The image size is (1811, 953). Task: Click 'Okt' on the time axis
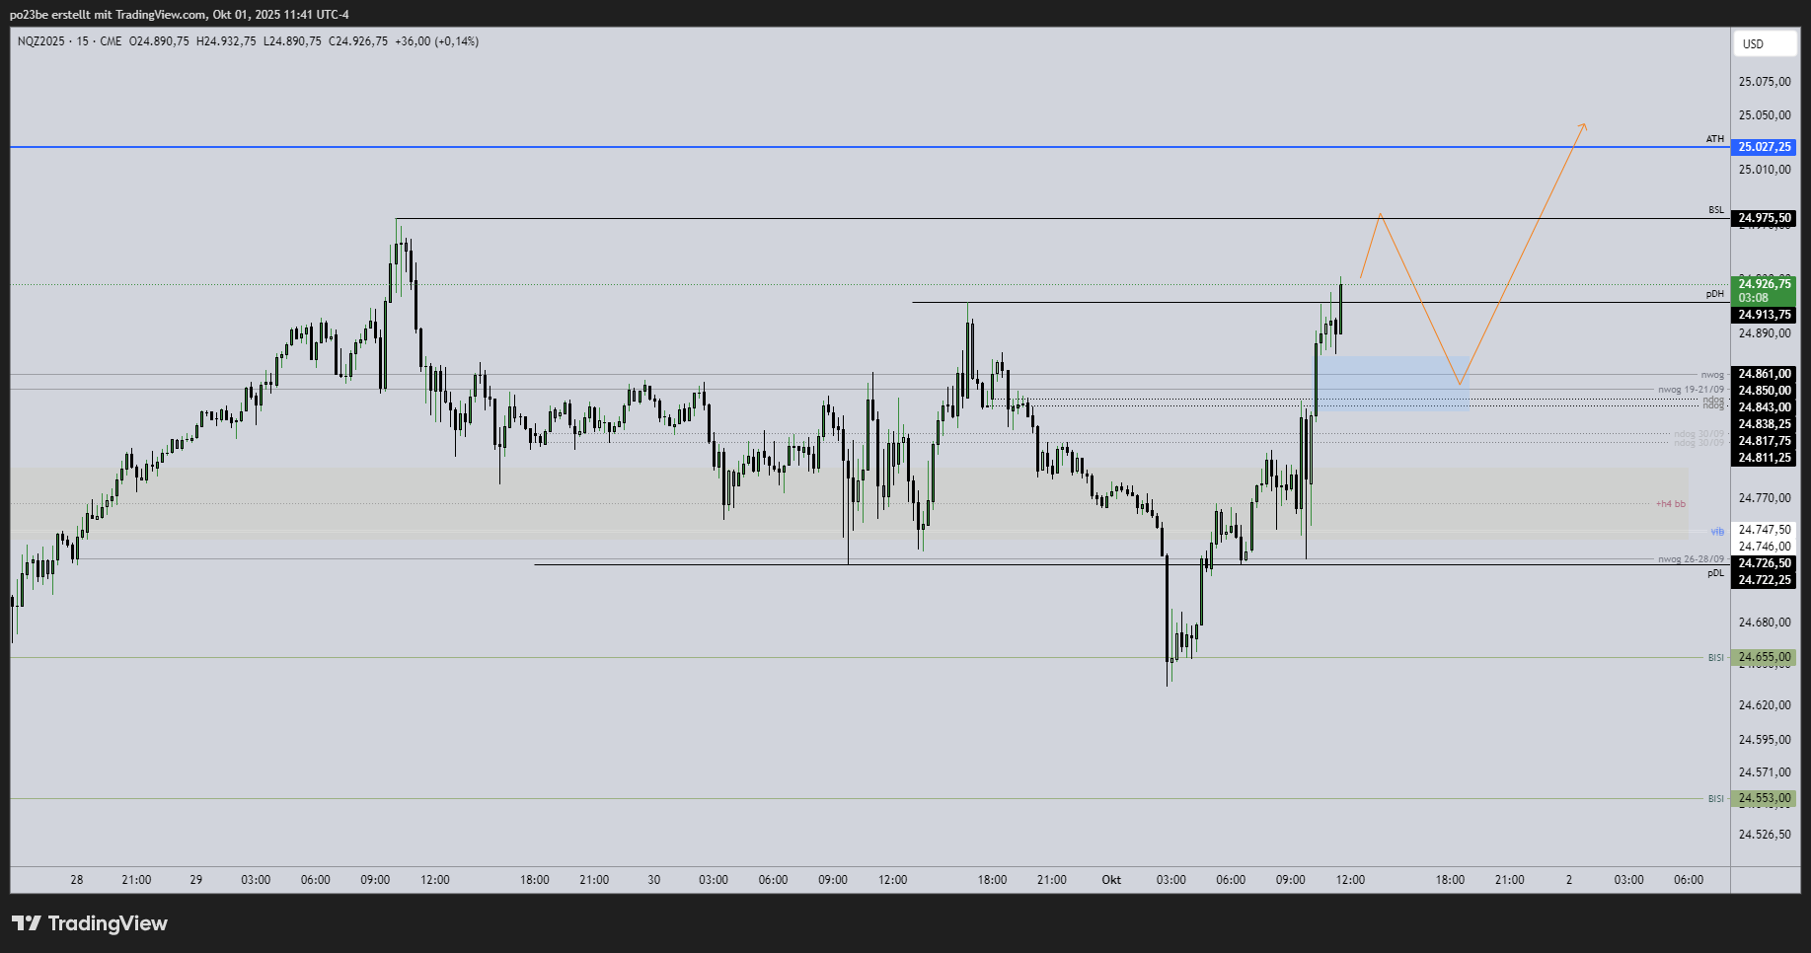[x=1111, y=879]
